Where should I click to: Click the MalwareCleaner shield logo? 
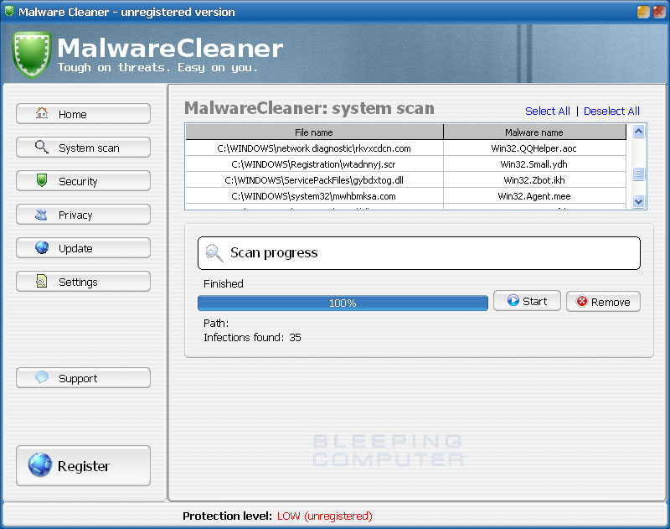tap(31, 52)
